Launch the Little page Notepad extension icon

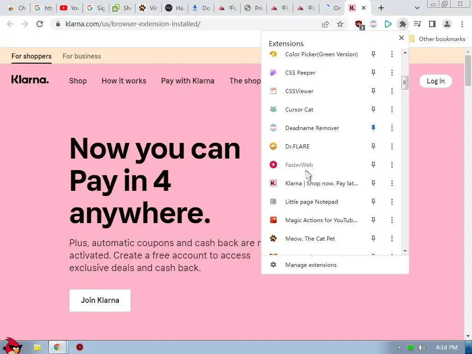[x=273, y=202]
